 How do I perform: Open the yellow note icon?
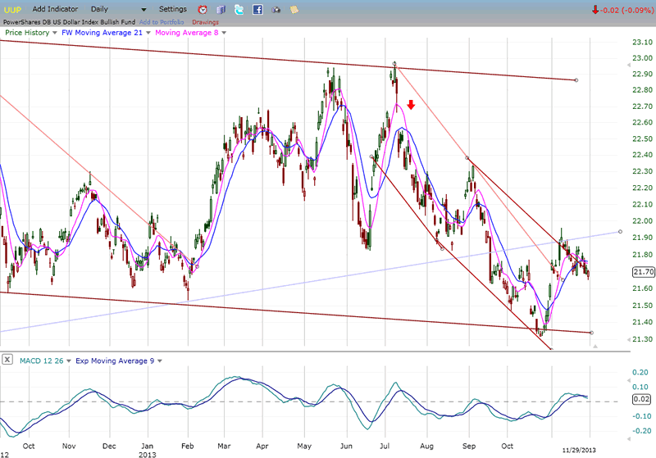(293, 9)
